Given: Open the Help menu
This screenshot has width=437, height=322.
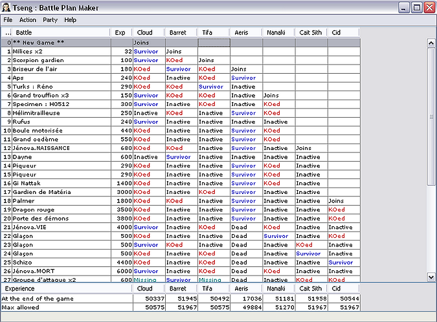Looking at the screenshot, I should 70,20.
